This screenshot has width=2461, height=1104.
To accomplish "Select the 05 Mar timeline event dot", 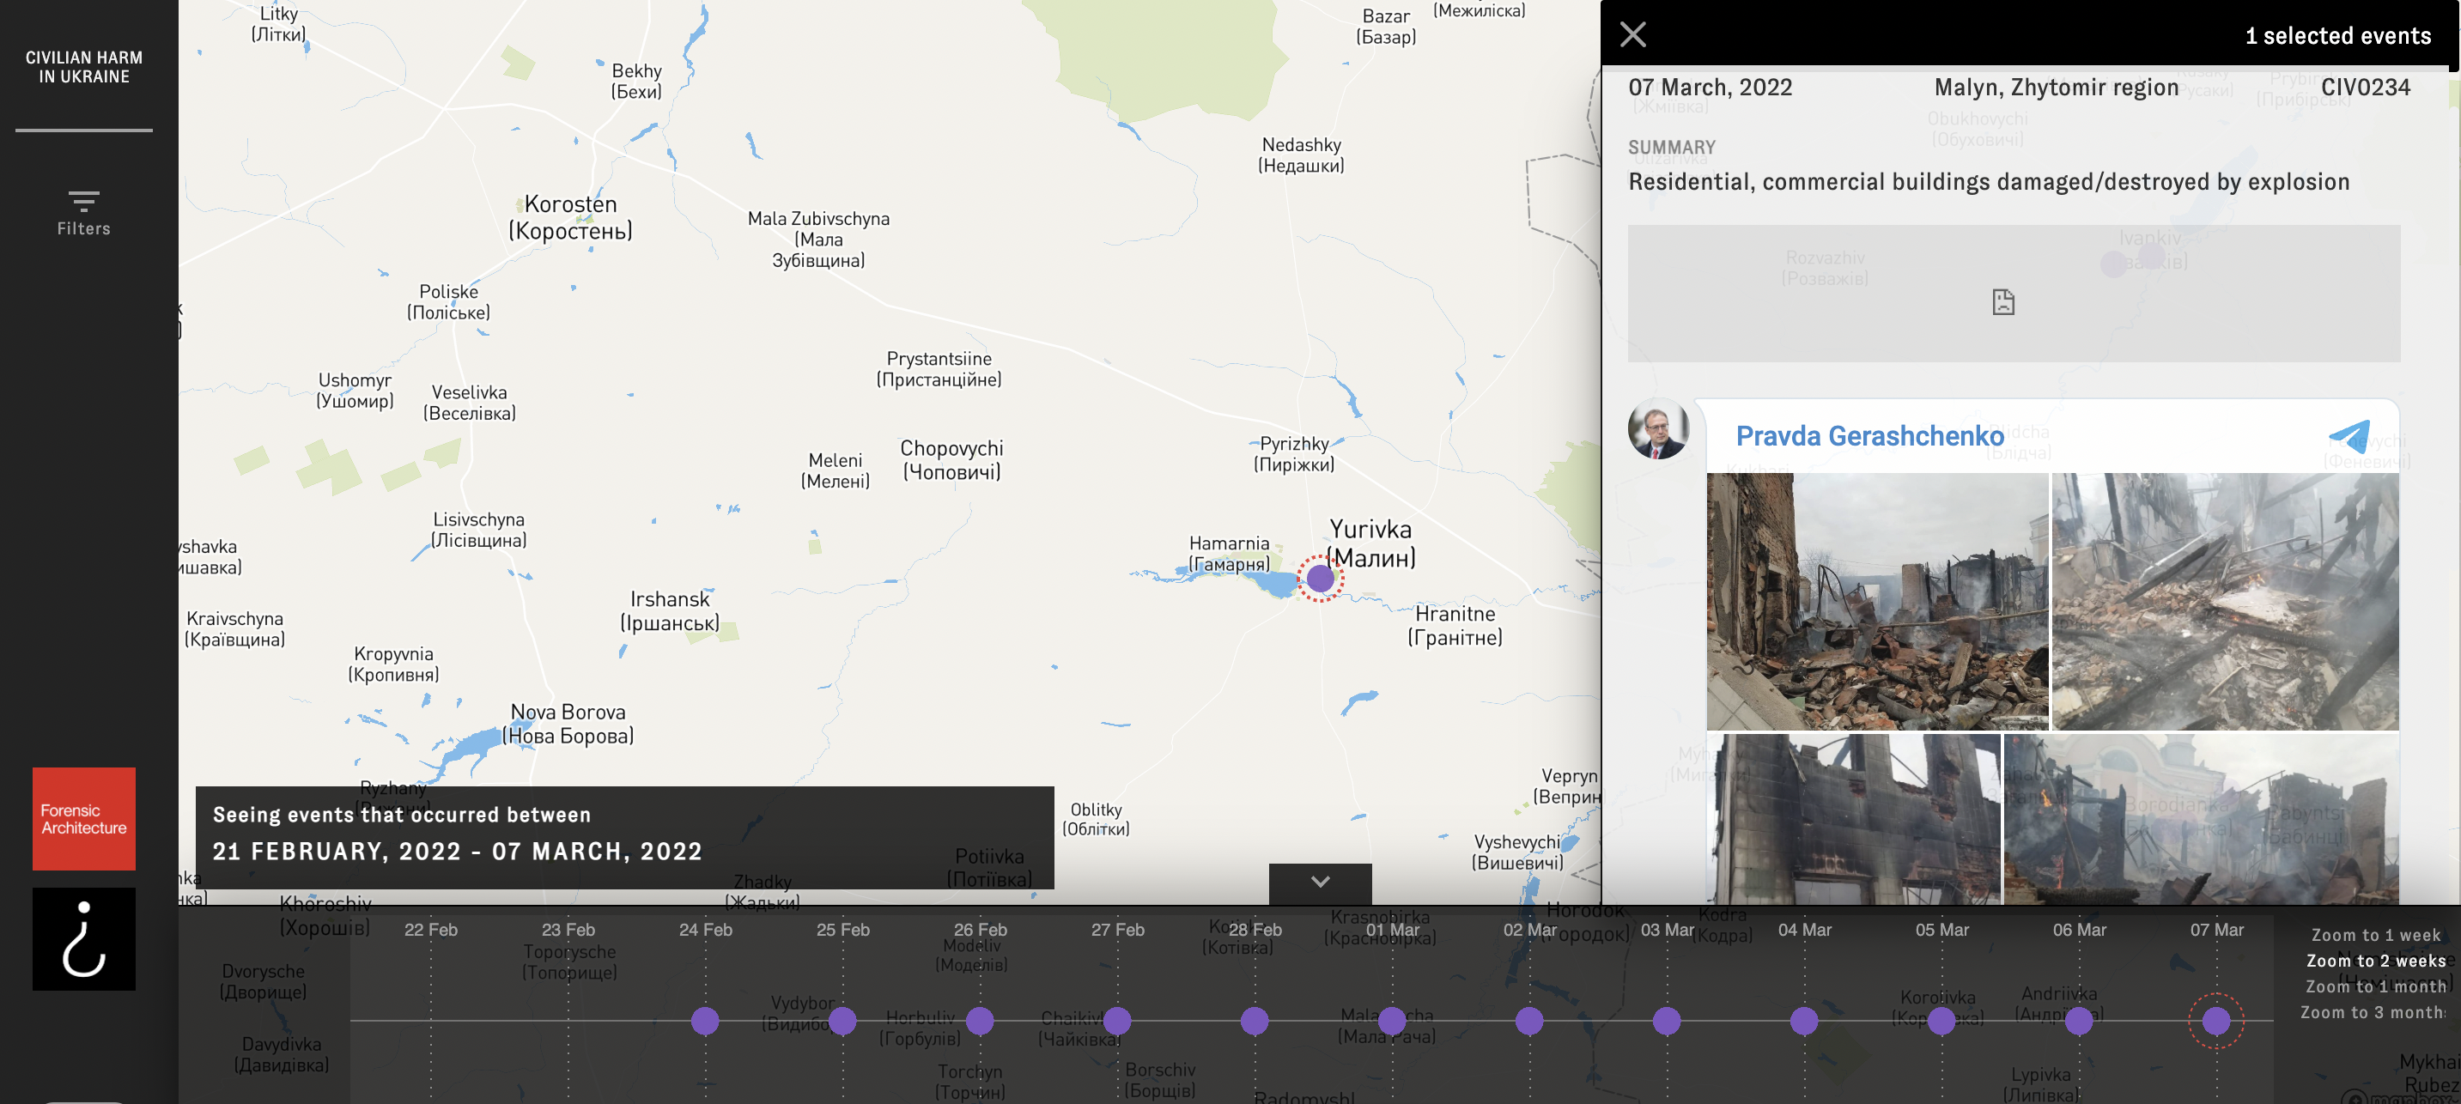I will point(1941,1021).
